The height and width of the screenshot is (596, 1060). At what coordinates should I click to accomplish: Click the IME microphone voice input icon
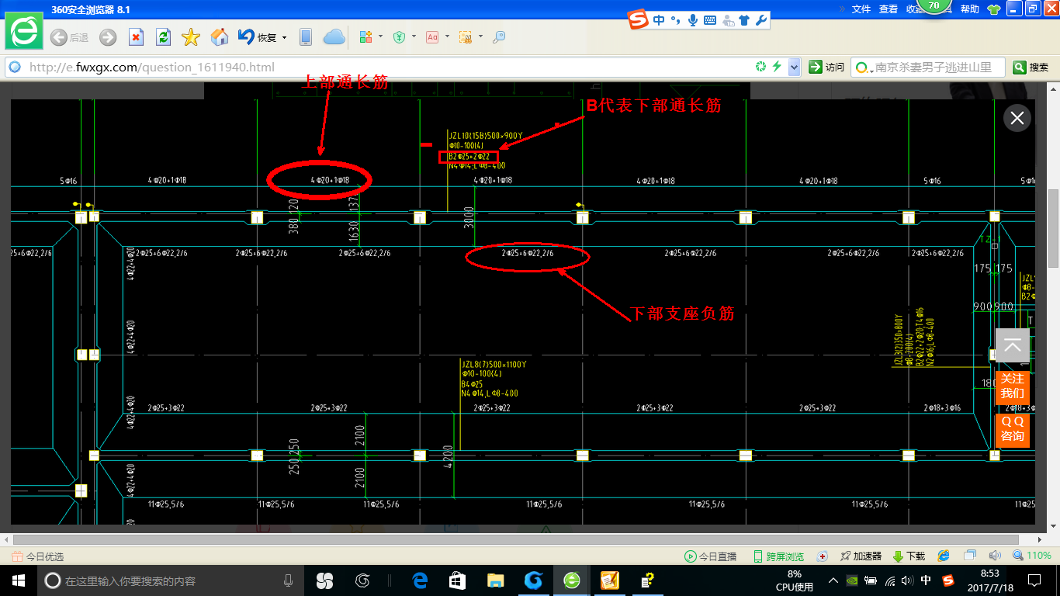691,20
